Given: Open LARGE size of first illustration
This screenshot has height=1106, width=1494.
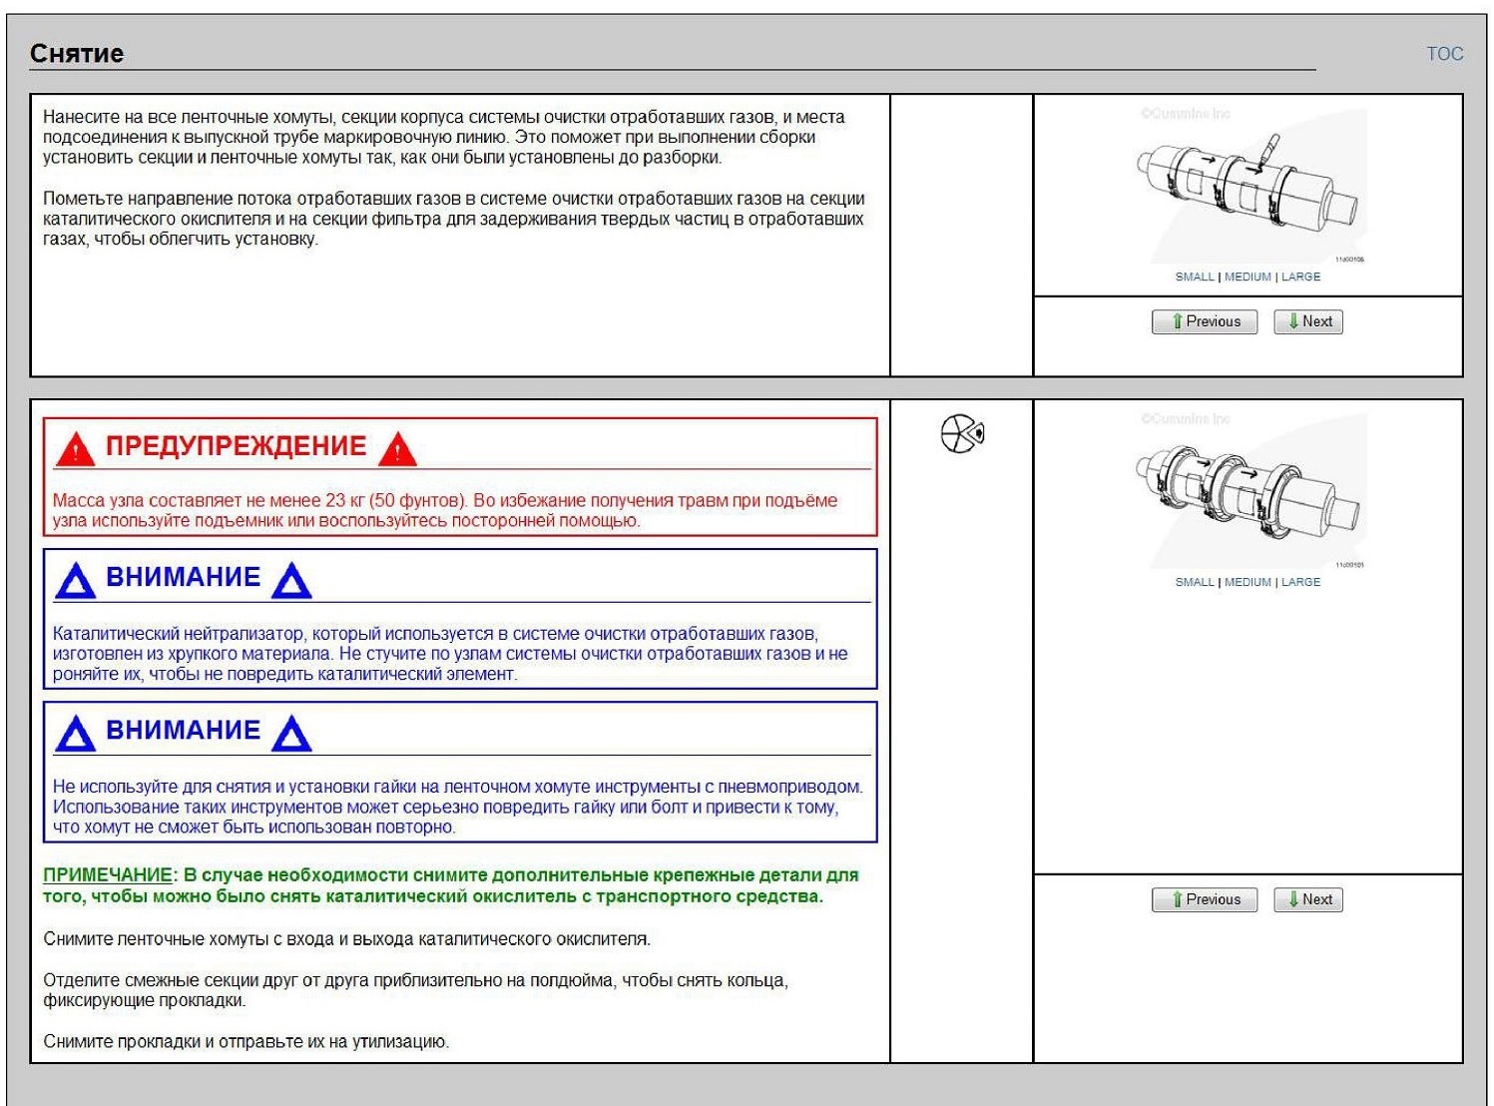Looking at the screenshot, I should point(1300,276).
